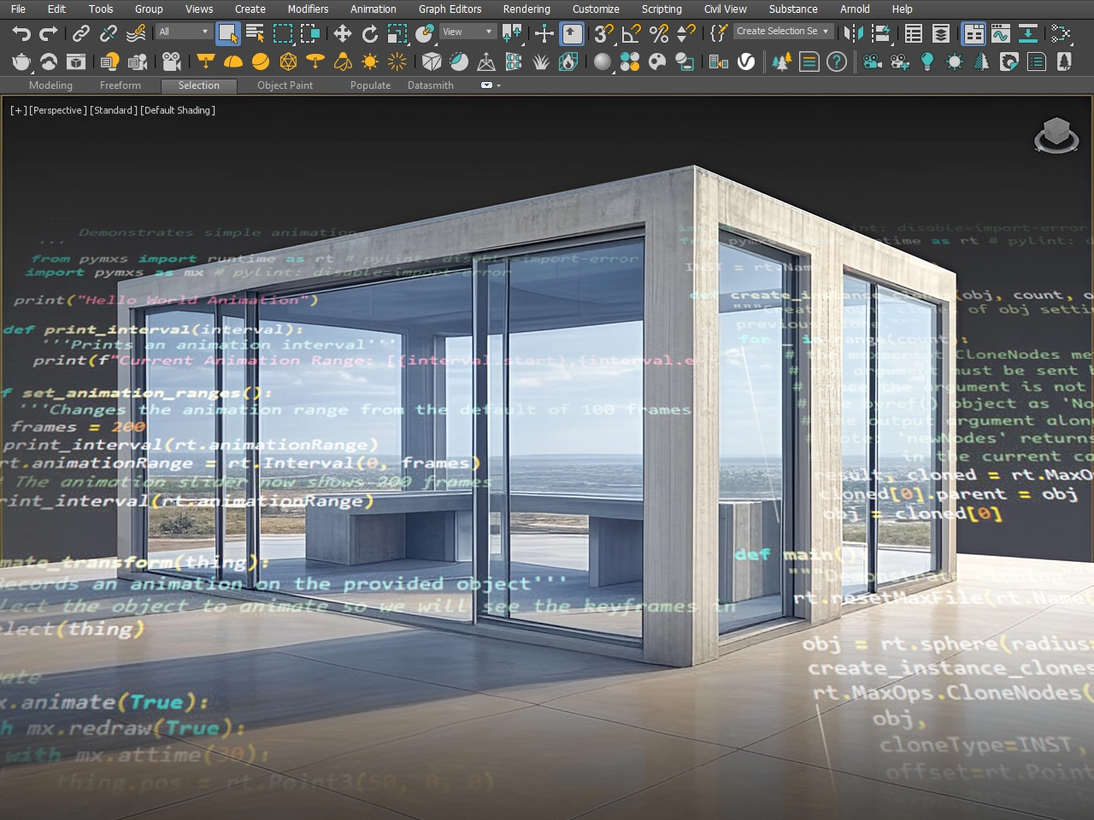
Task: Click the [Perspective] viewport label
Action: pyautogui.click(x=58, y=110)
